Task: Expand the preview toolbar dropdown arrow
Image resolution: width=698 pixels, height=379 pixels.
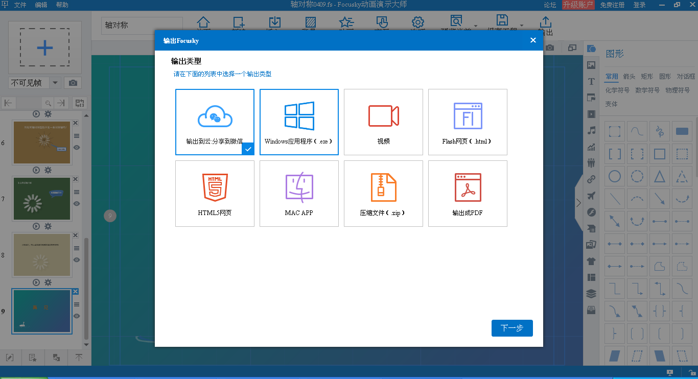Action: pyautogui.click(x=476, y=26)
